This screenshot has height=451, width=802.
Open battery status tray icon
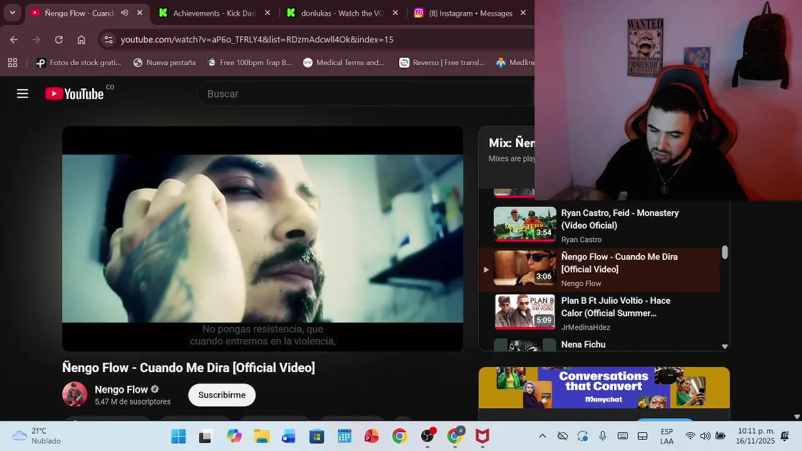[x=721, y=436]
